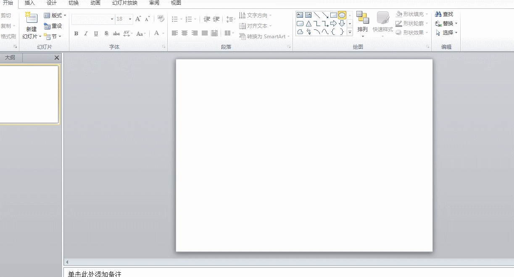Increase font size with large A
Image resolution: width=514 pixels, height=277 pixels.
coord(138,19)
